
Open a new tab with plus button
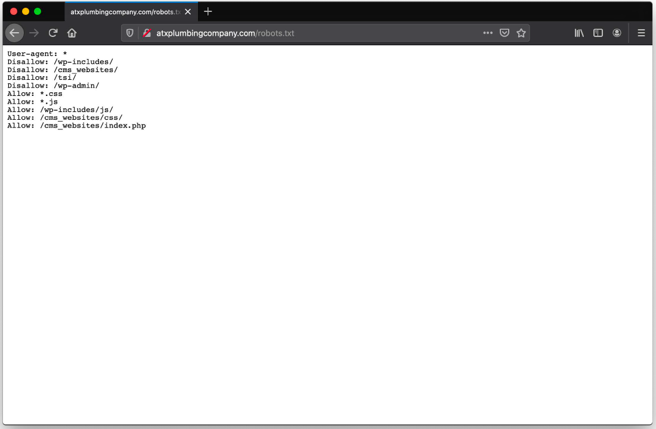pos(208,12)
